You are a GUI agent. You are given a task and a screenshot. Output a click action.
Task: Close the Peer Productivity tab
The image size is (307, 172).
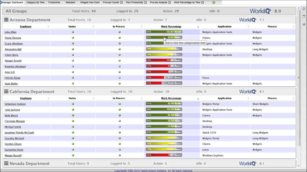coord(146,2)
